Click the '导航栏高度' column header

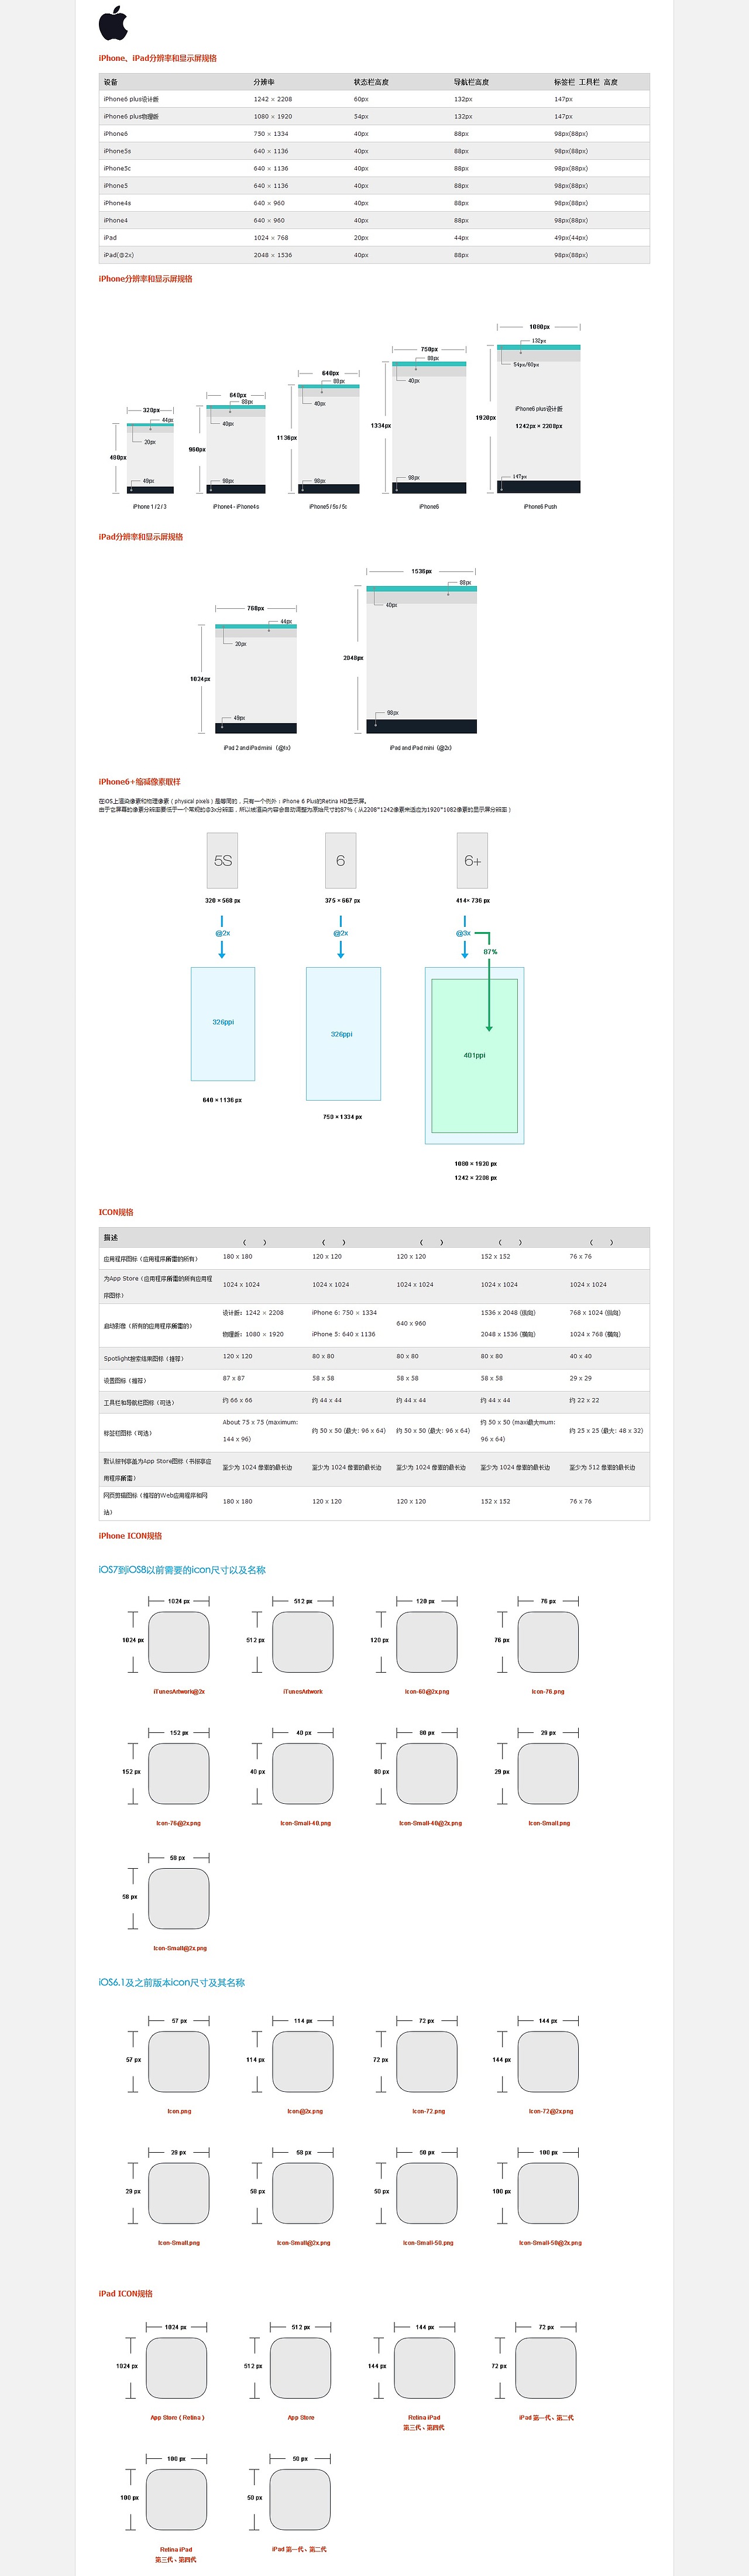tap(471, 82)
